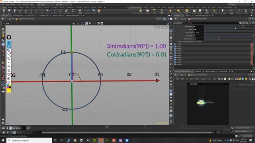Open the No cam menu in viewport
This screenshot has height=143, width=255.
click(x=165, y=27)
